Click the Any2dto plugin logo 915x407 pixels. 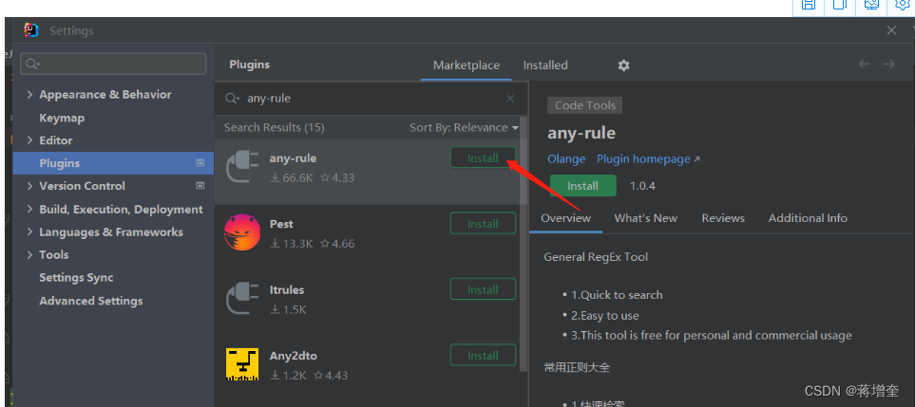point(242,364)
